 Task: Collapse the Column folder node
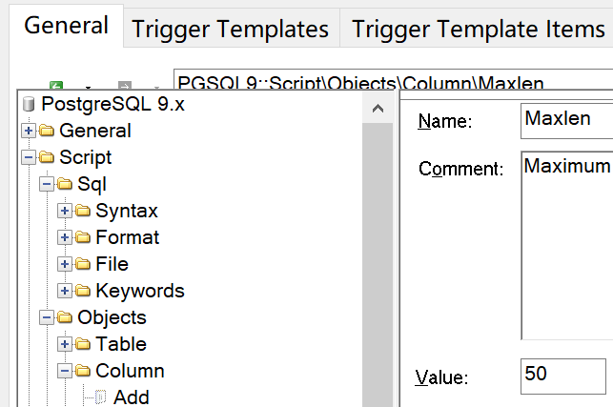(65, 371)
